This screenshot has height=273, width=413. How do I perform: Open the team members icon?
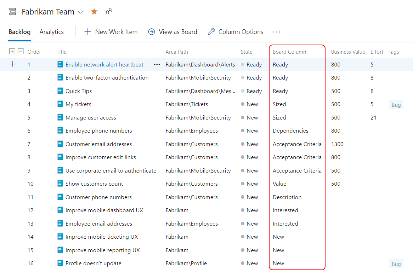(108, 11)
